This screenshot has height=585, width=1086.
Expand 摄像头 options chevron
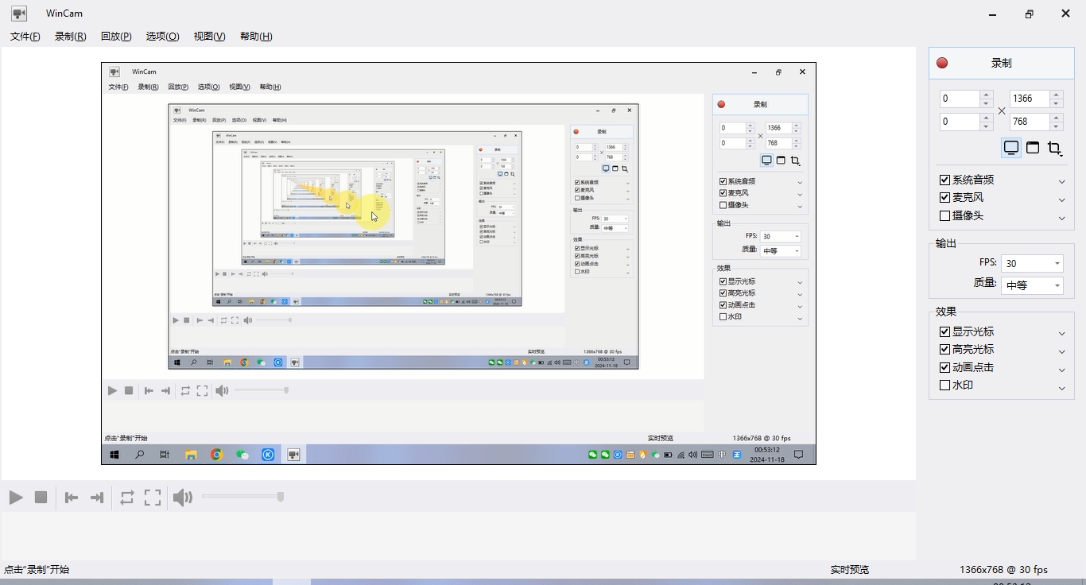pos(1062,217)
